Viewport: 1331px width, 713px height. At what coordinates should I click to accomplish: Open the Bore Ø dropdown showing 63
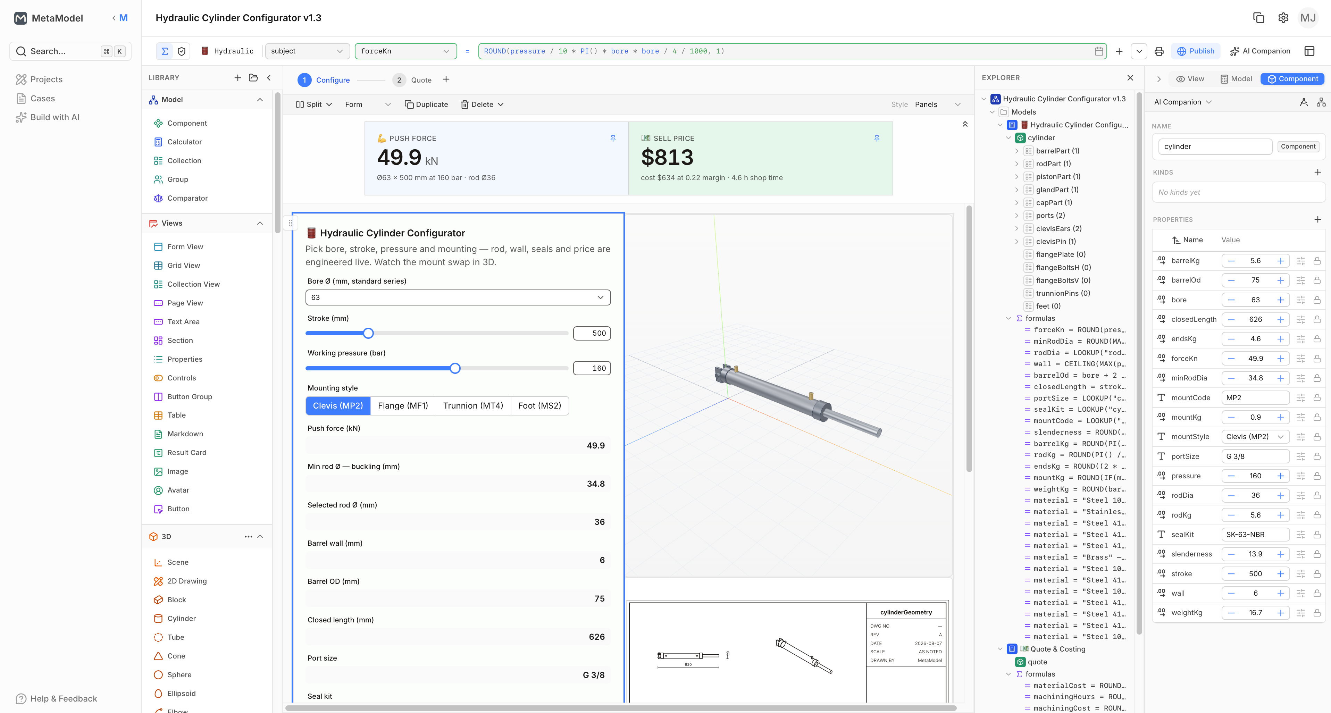coord(458,297)
